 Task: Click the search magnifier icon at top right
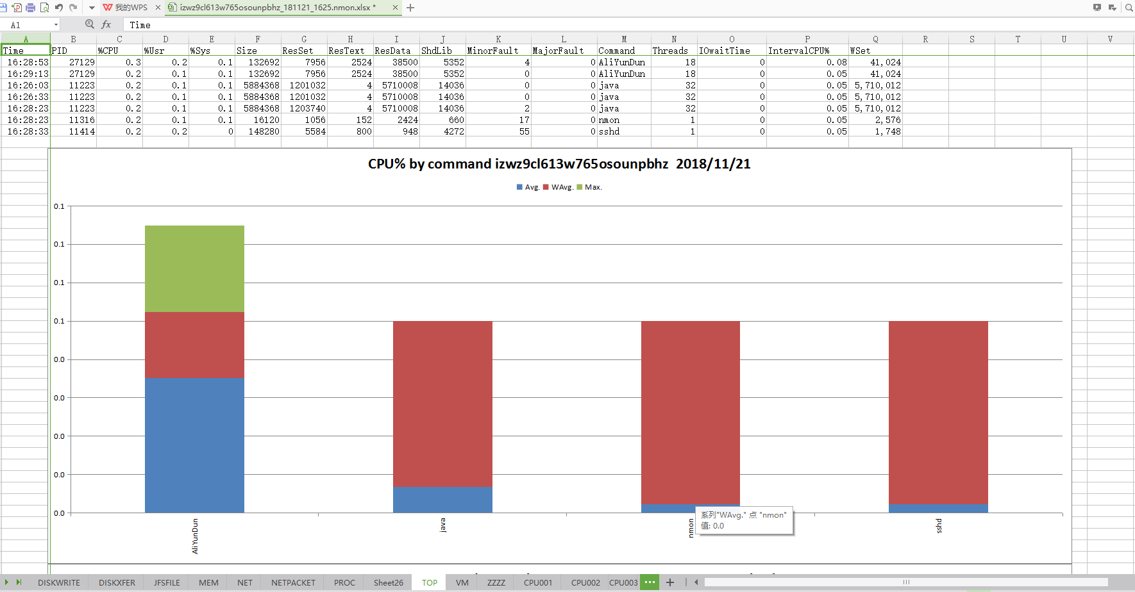coord(1129,8)
